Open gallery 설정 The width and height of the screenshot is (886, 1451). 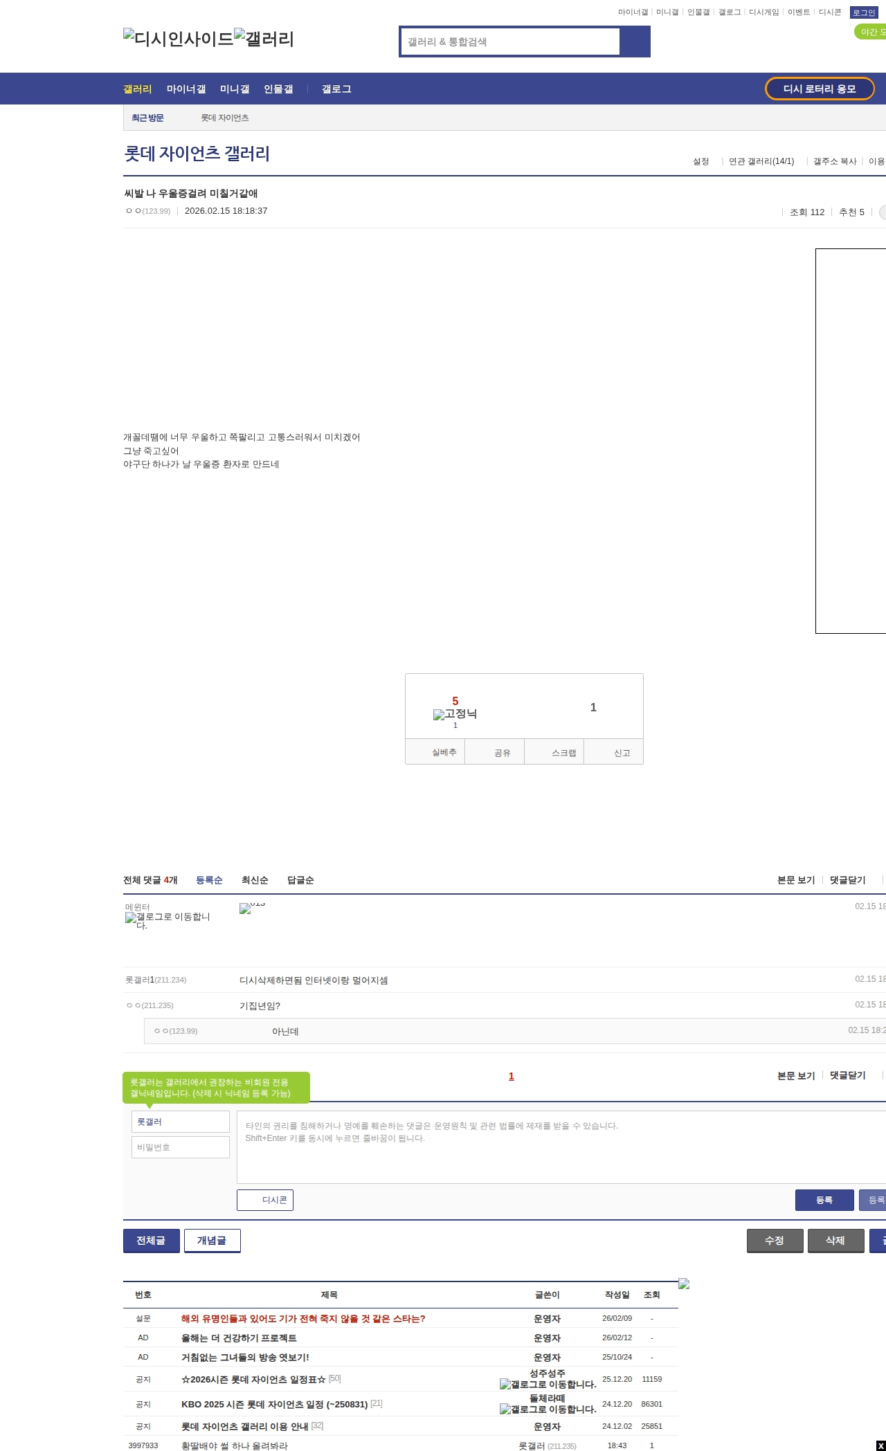[701, 161]
